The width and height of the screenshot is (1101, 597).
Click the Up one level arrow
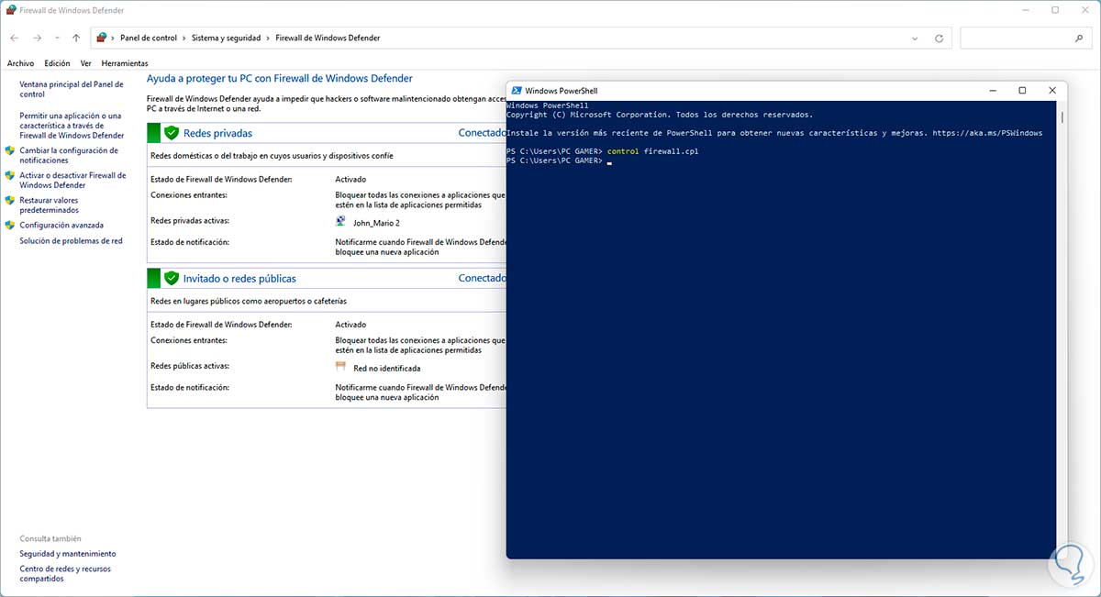(76, 39)
